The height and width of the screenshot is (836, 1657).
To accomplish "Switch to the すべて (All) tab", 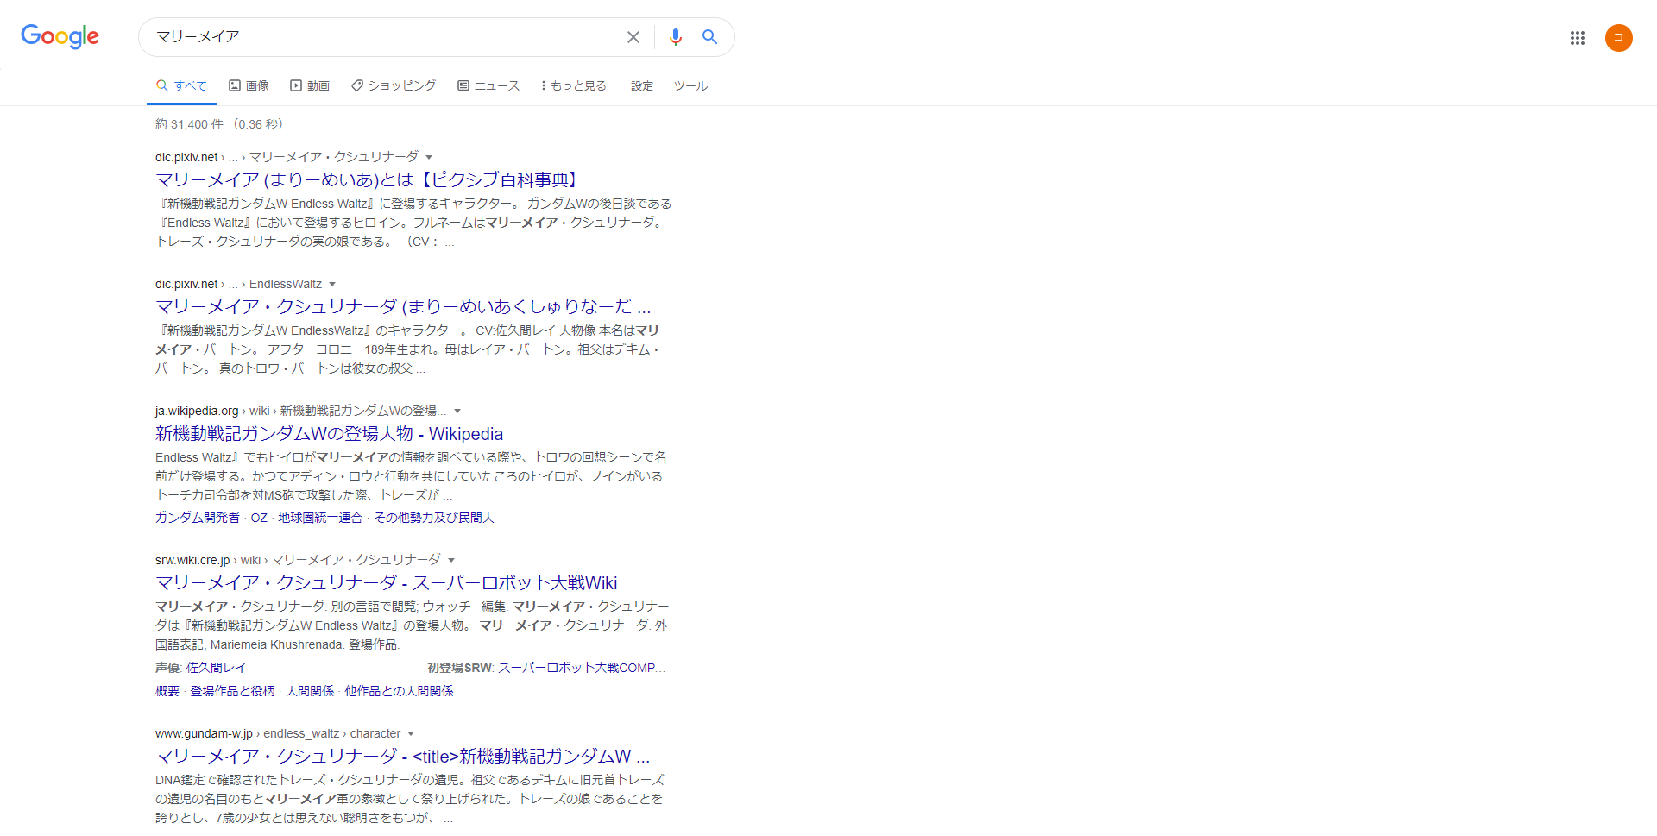I will point(181,85).
